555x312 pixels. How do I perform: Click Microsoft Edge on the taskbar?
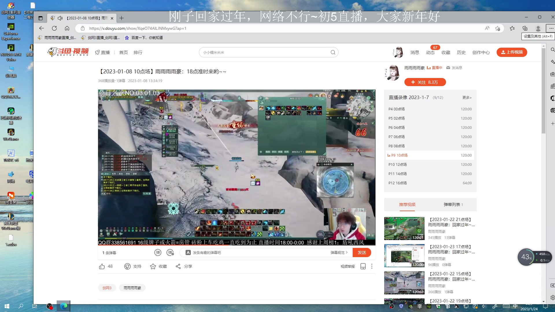tap(64, 306)
